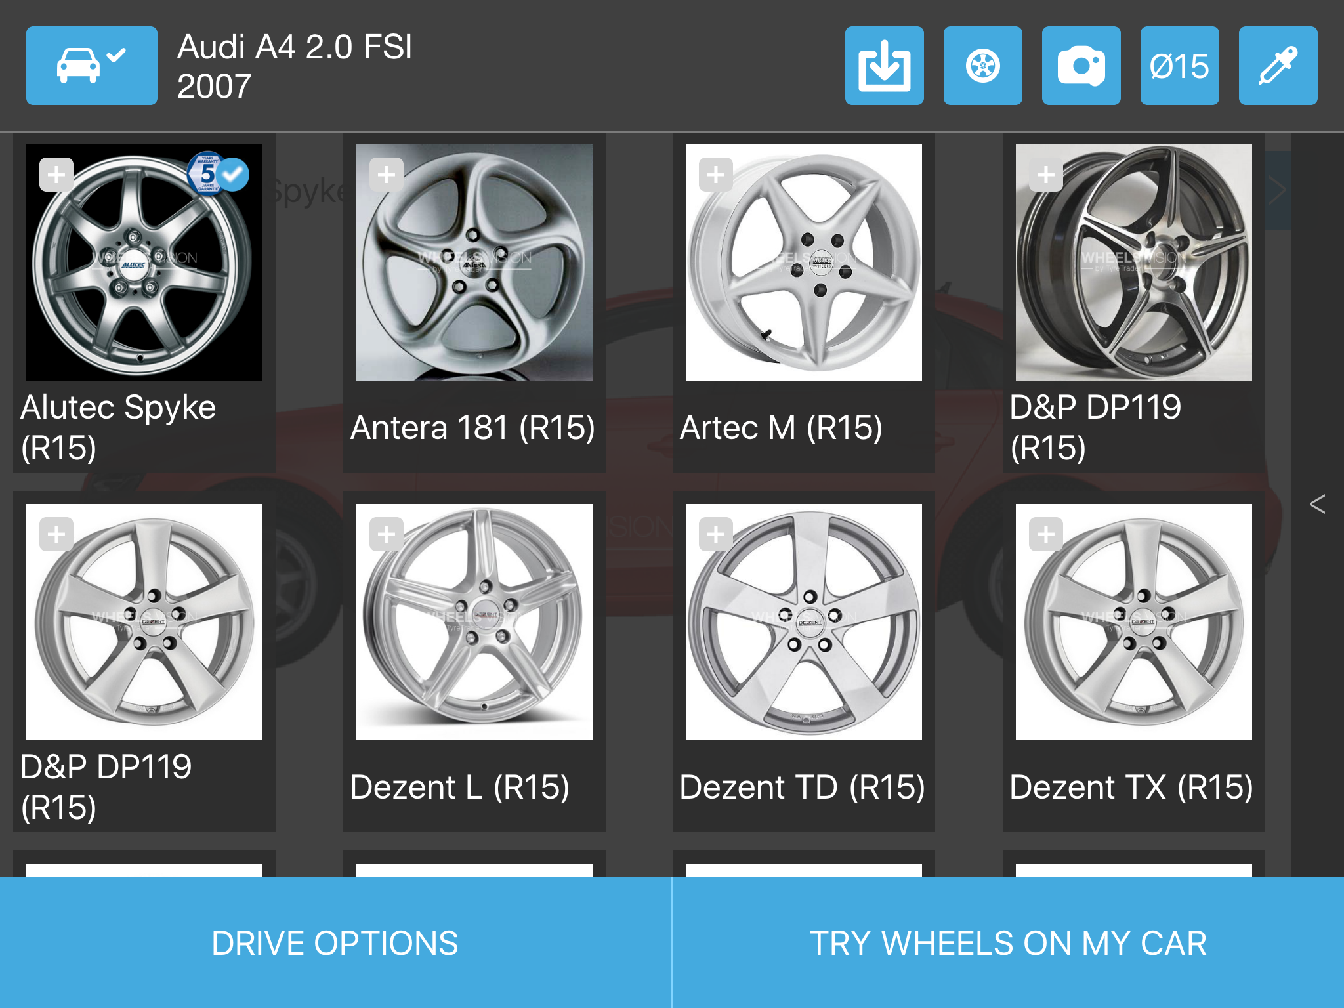Collapse the wheel panel with the arrow
This screenshot has height=1008, width=1344.
click(1317, 504)
